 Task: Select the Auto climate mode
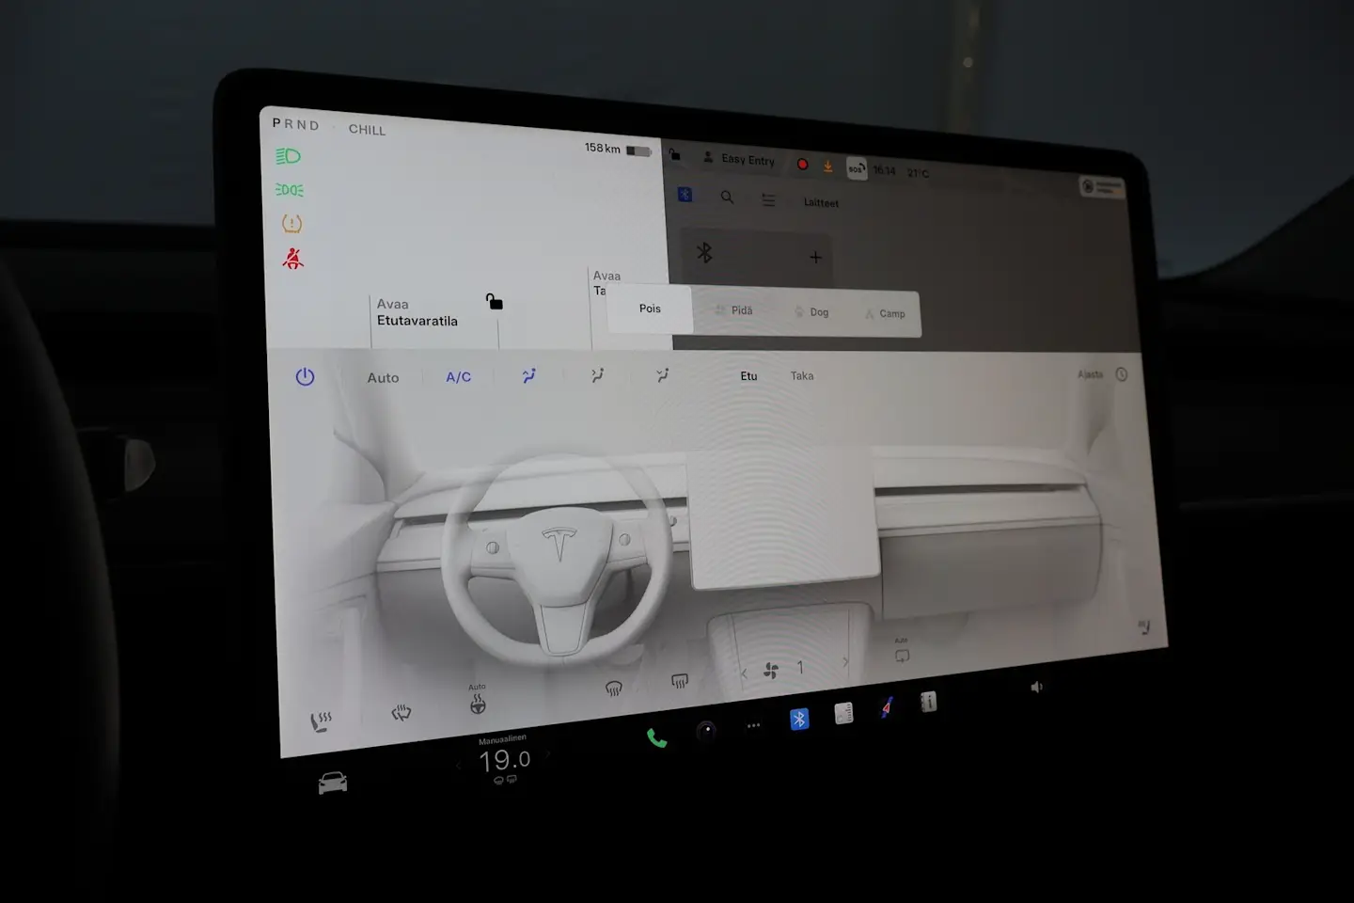tap(383, 377)
